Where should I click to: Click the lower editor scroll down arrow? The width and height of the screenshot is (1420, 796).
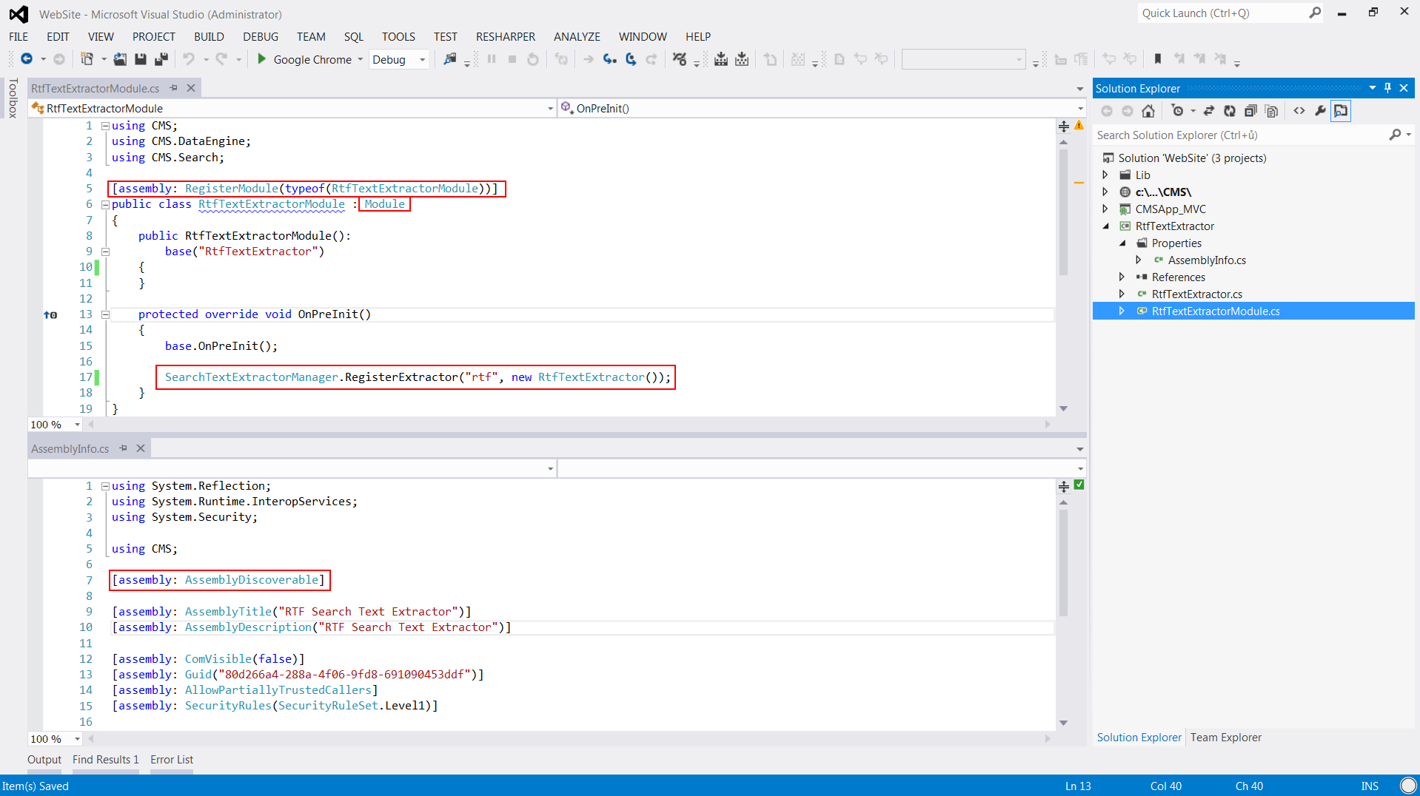pos(1064,723)
